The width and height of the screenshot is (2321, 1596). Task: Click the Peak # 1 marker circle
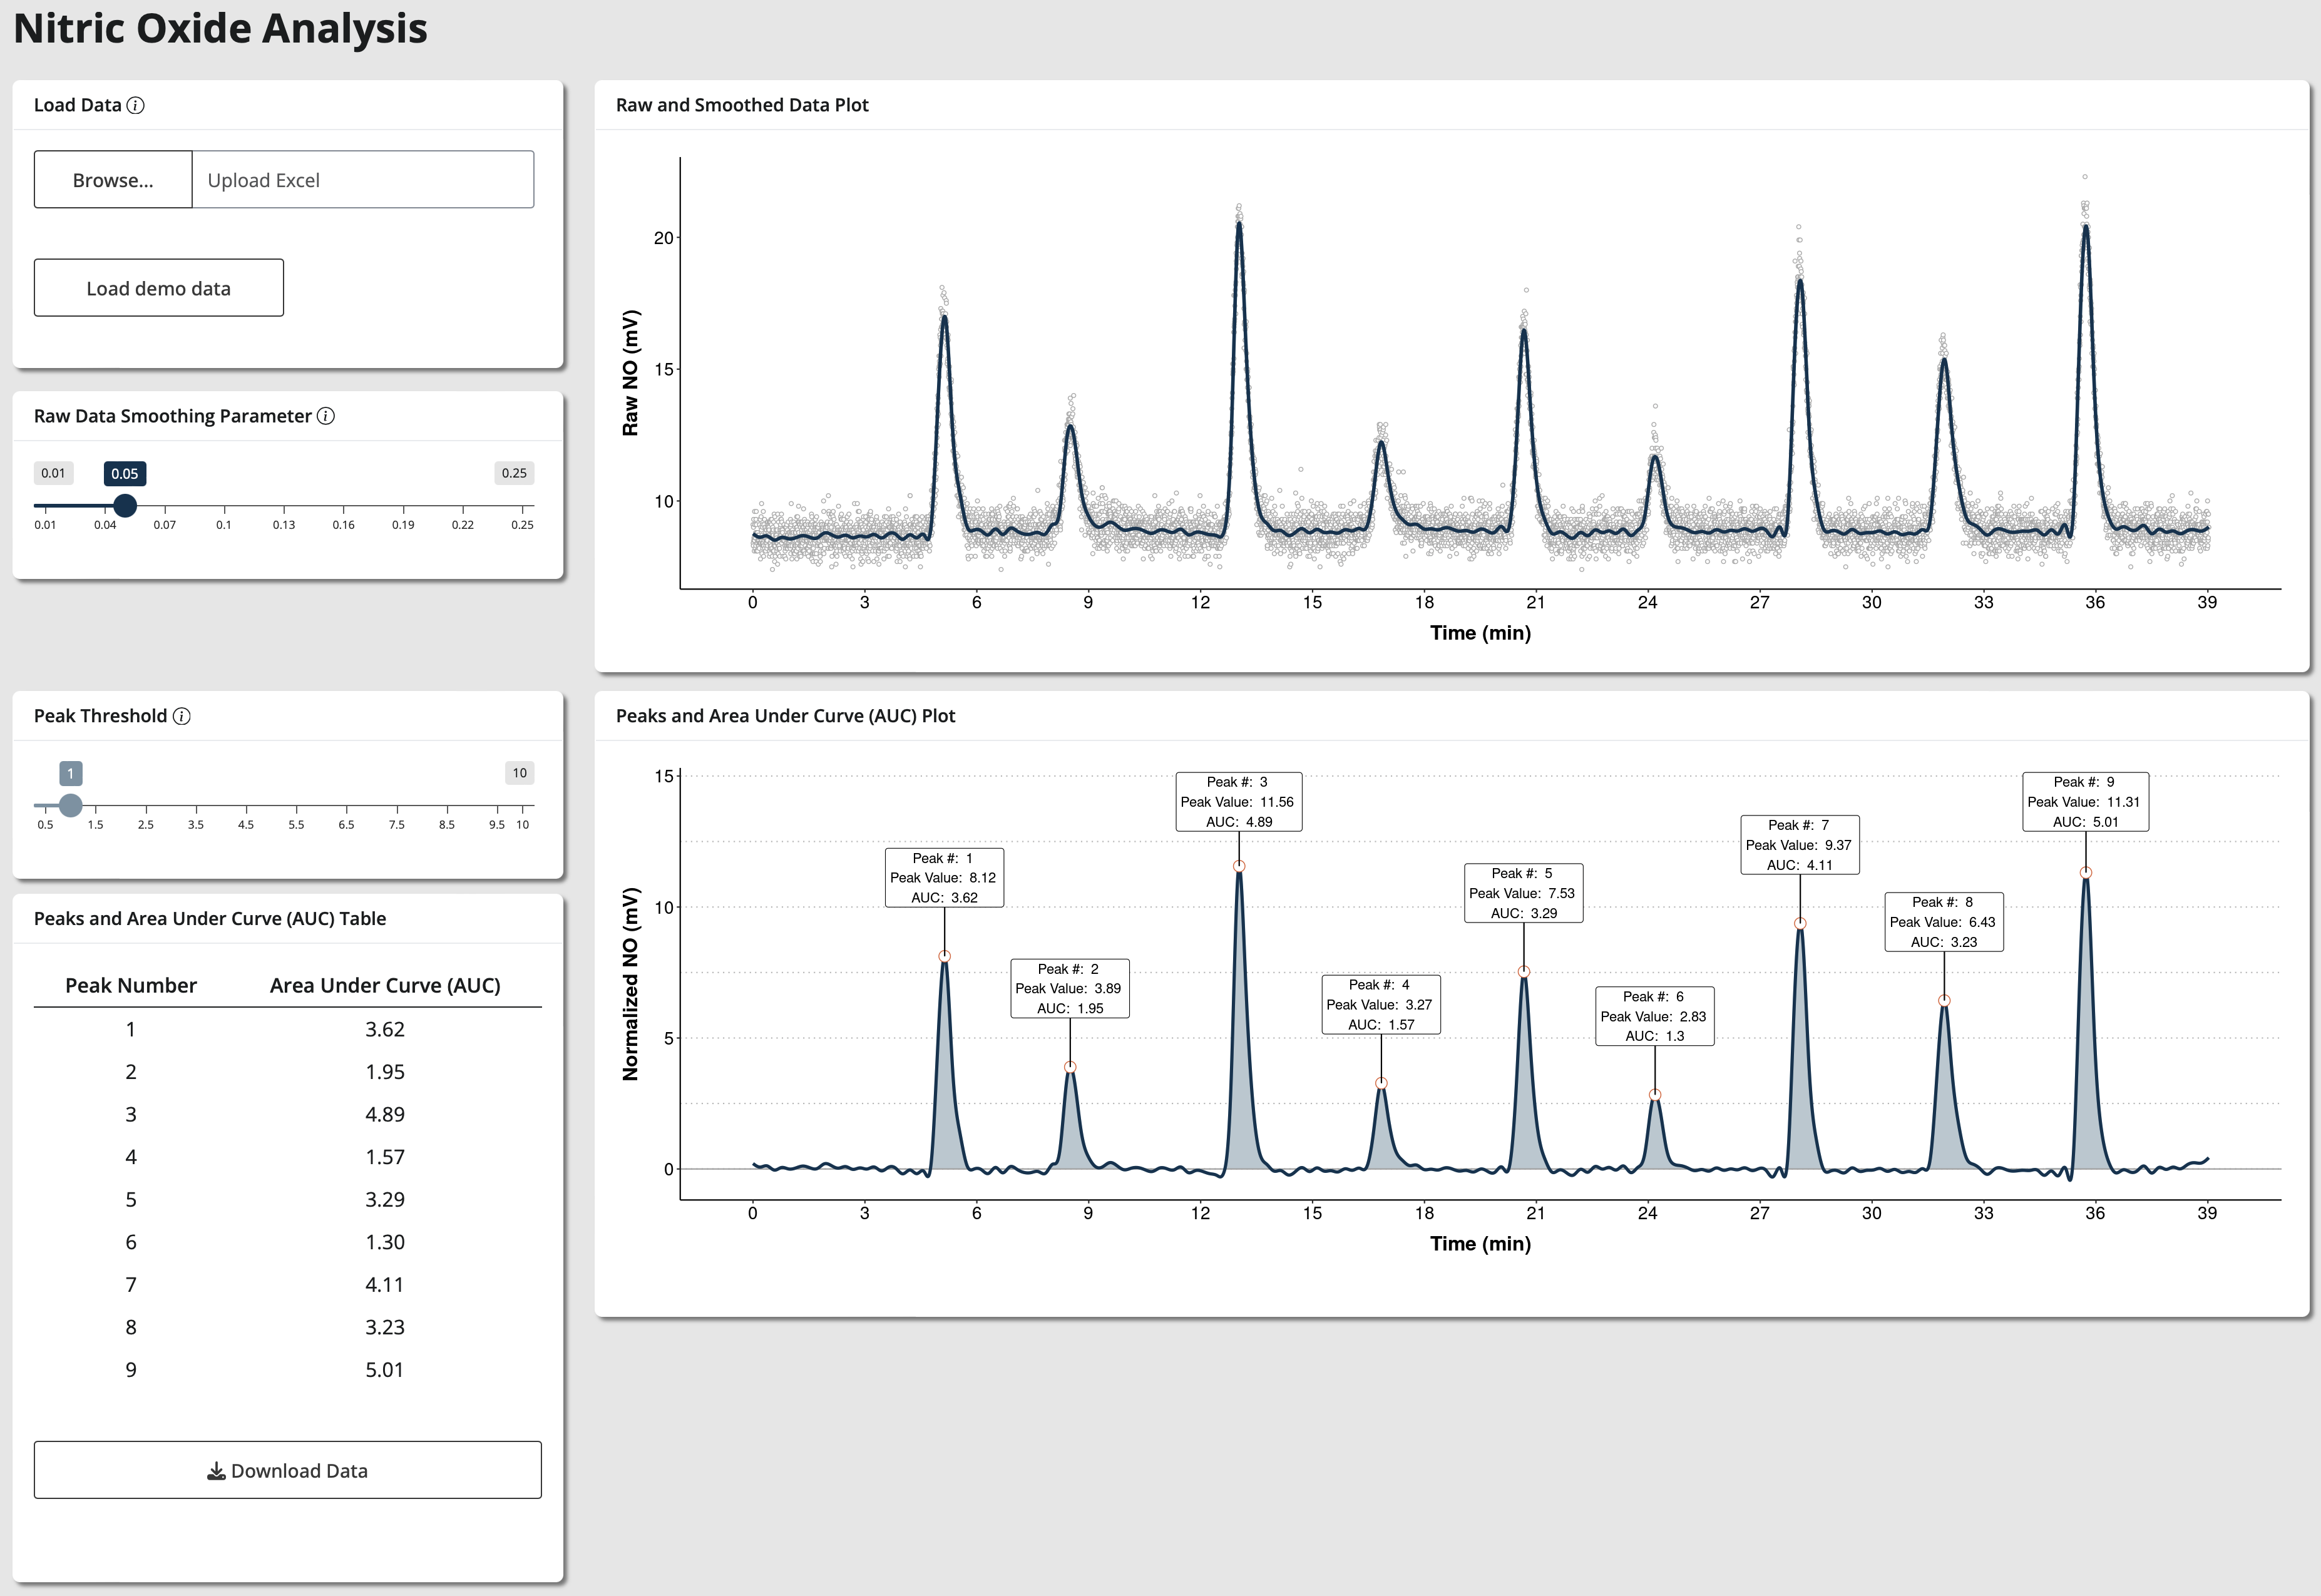(x=944, y=957)
